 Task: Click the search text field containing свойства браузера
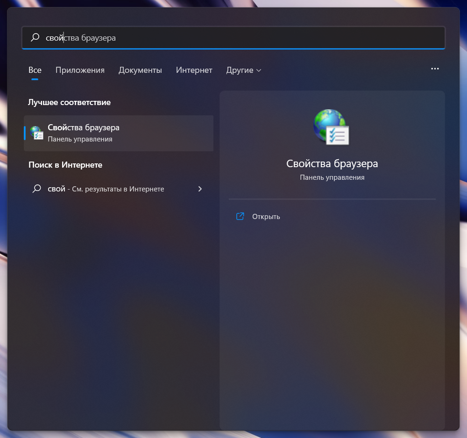point(233,38)
